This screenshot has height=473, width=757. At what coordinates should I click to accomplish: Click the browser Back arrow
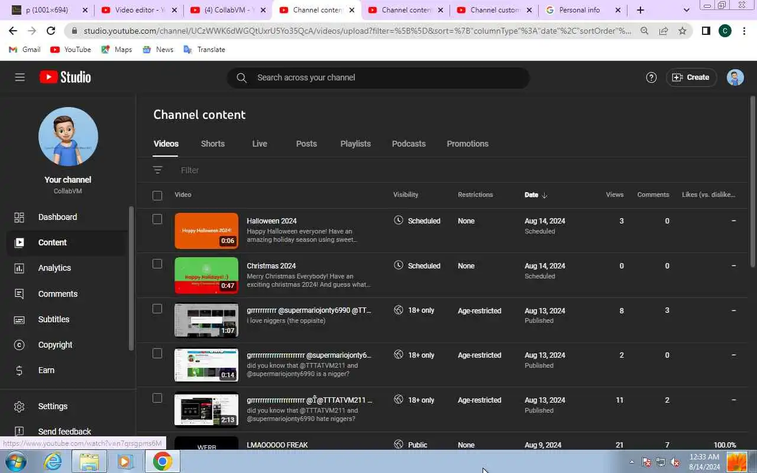click(x=13, y=31)
